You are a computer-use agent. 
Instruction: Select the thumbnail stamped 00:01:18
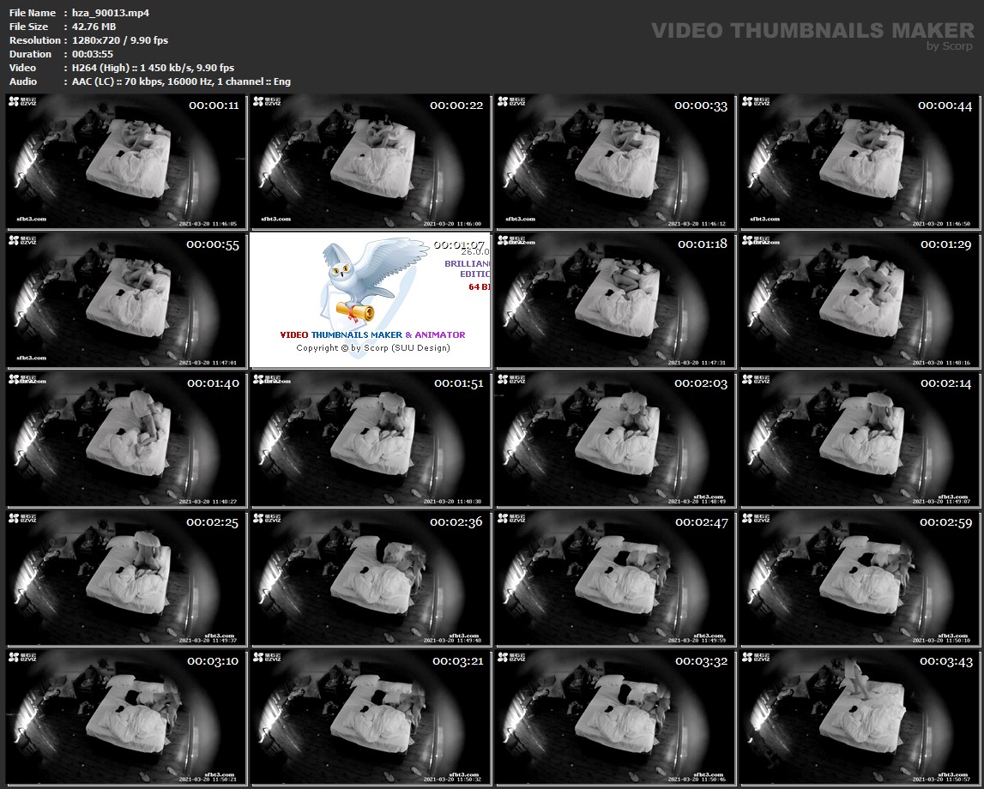[x=615, y=300]
